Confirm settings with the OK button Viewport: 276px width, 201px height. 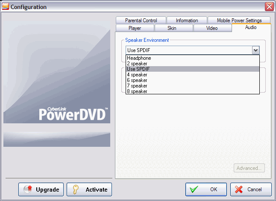click(x=206, y=189)
